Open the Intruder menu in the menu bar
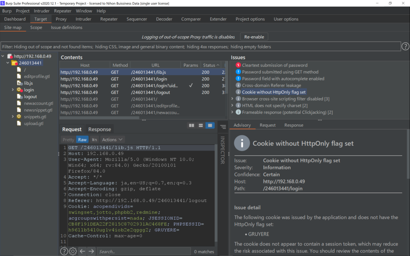The width and height of the screenshot is (410, 256). pos(42,11)
